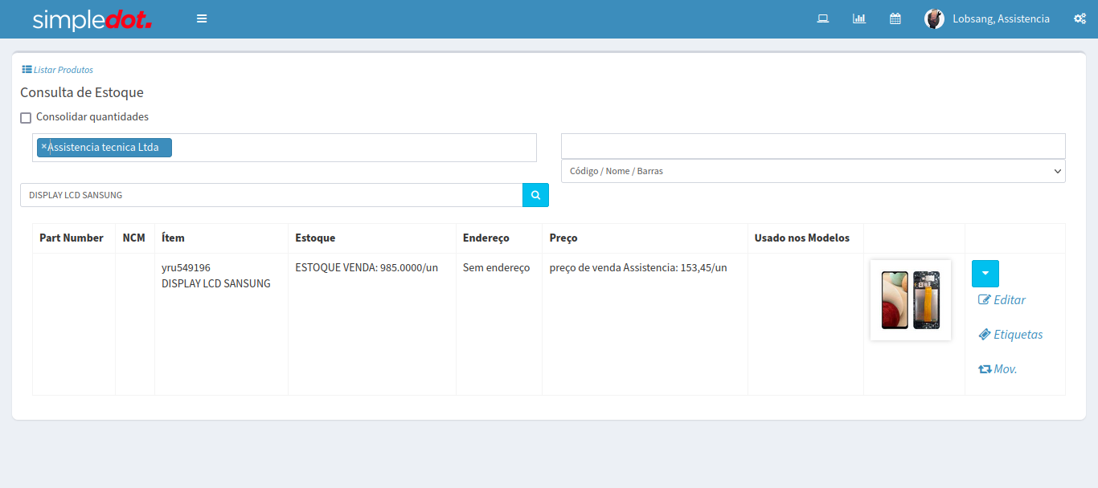Viewport: 1098px width, 488px height.
Task: Click the hamburger menu icon
Action: tap(202, 18)
